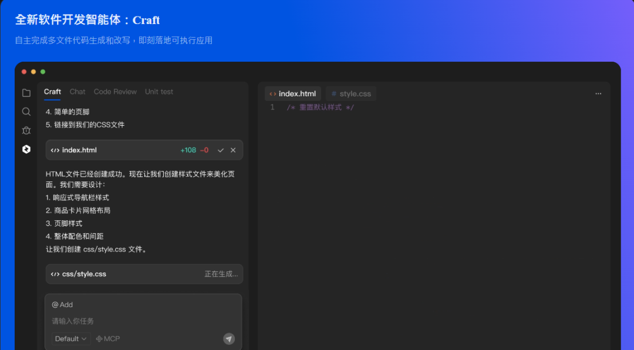Click the HTML文件已经创建成功 paragraph

click(x=140, y=179)
